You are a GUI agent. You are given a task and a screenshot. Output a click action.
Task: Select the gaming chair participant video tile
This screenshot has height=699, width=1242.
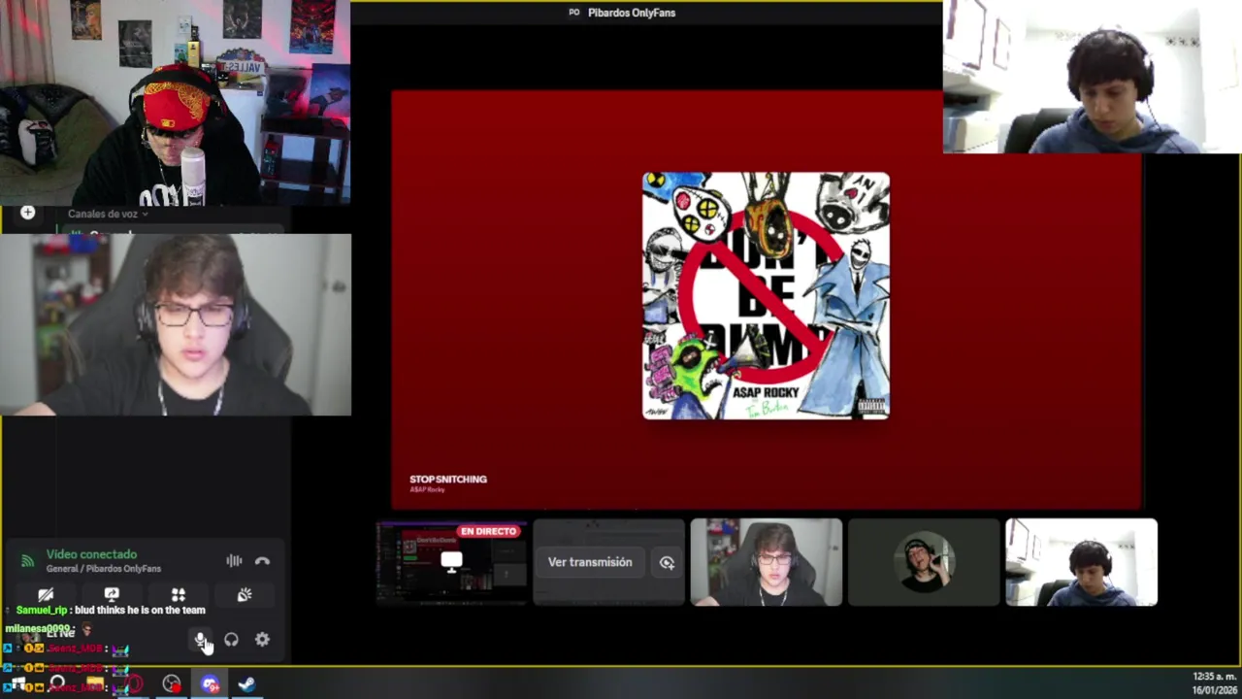[767, 562]
